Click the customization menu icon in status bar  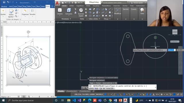coord(181,94)
